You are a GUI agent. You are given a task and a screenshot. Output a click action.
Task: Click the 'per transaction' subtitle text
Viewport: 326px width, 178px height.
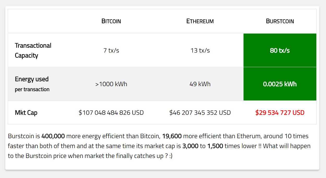pos(32,89)
